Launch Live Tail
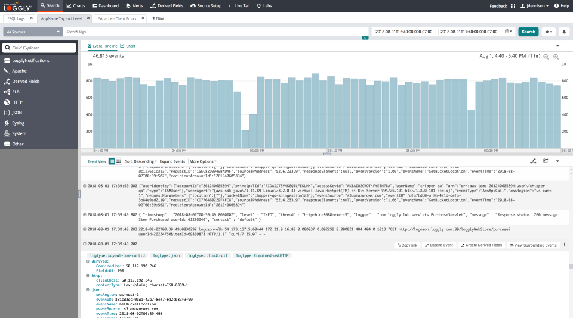Viewport: 573px width, 318px height. coord(239,5)
